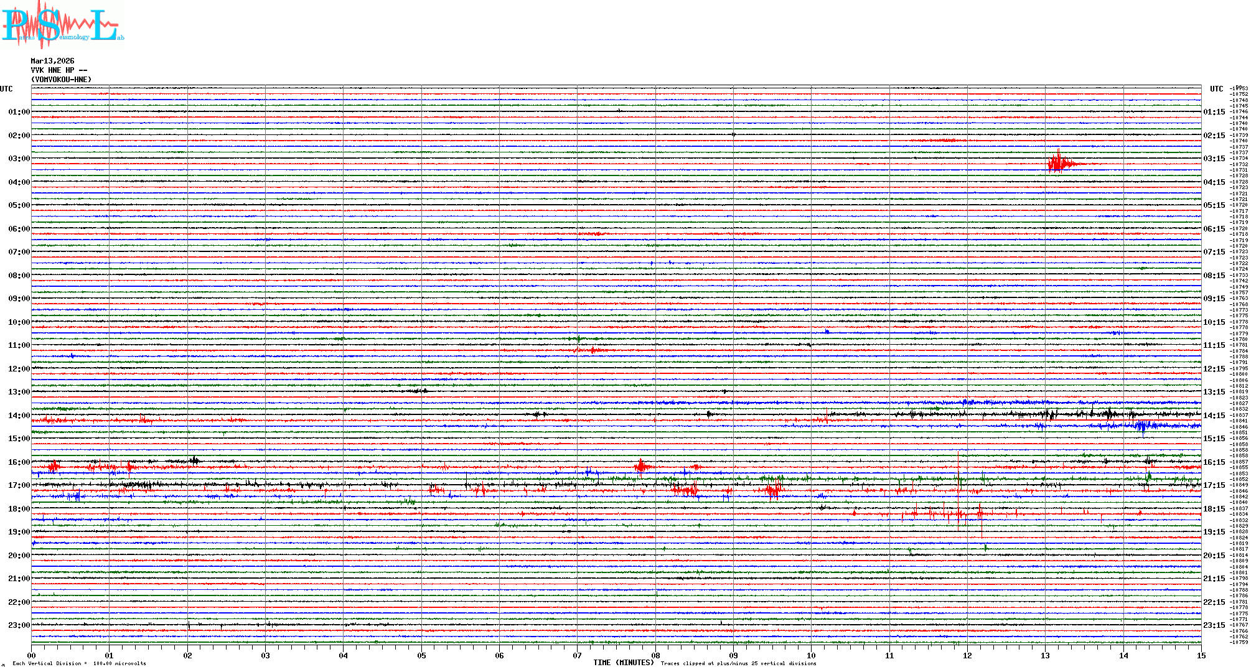Click minute 13 tick on bottom axis
Screen dimensions: 1251x672
click(x=1045, y=655)
